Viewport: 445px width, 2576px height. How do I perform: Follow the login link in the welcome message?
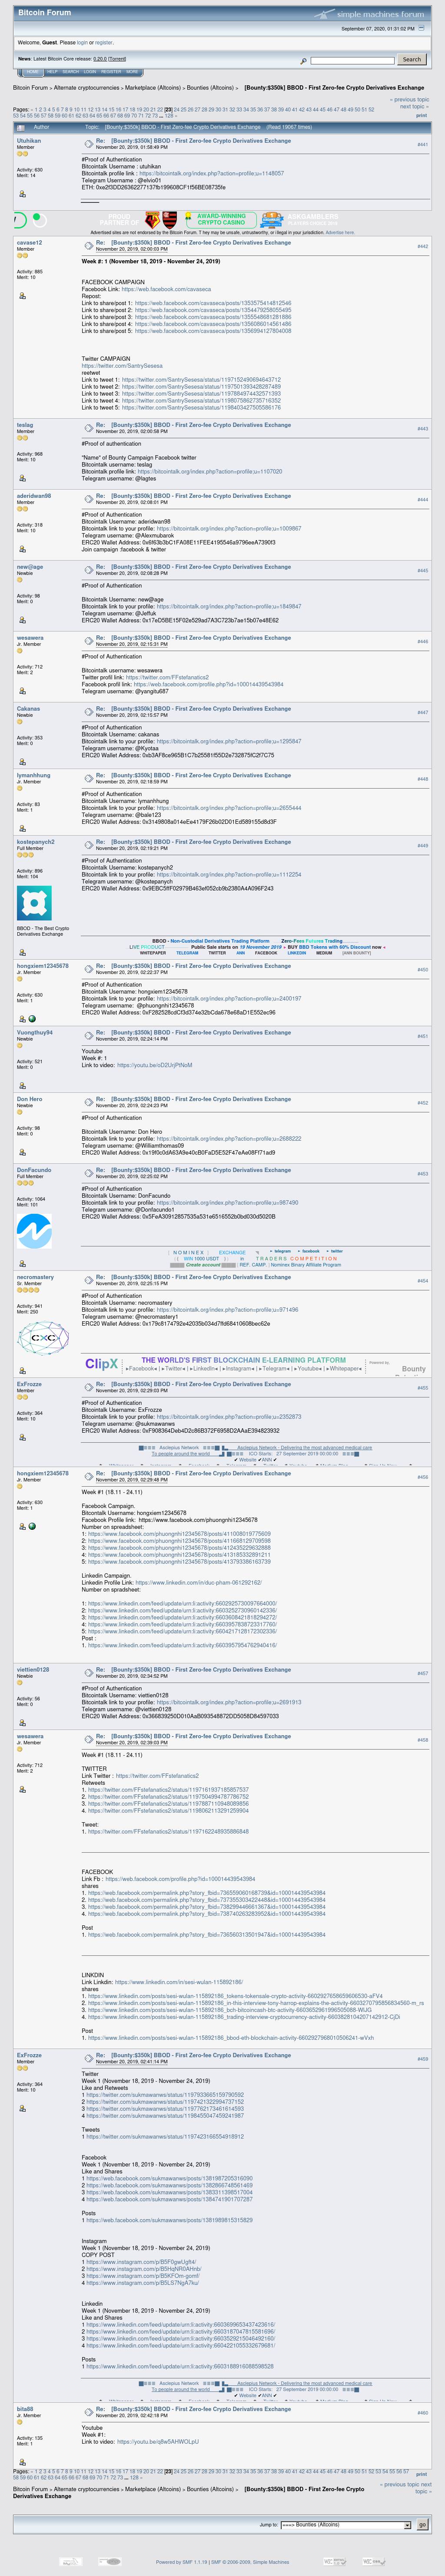pos(82,43)
